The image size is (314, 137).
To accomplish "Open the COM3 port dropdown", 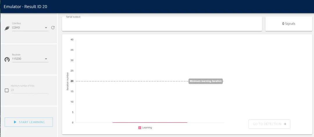I will [x=28, y=28].
